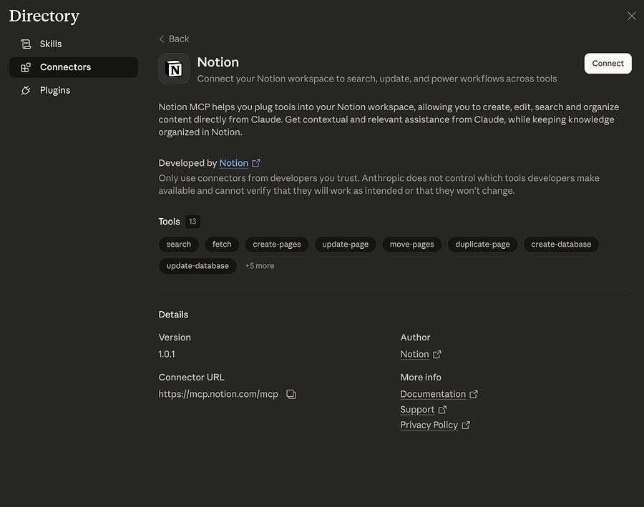Open the Author Notion link

point(414,354)
